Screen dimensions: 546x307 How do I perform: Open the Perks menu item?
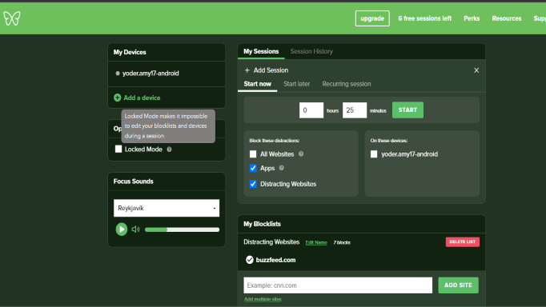(x=472, y=18)
